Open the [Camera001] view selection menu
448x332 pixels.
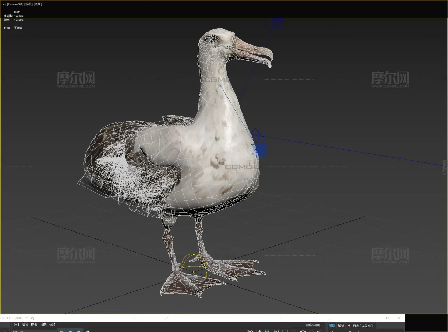pyautogui.click(x=15, y=4)
